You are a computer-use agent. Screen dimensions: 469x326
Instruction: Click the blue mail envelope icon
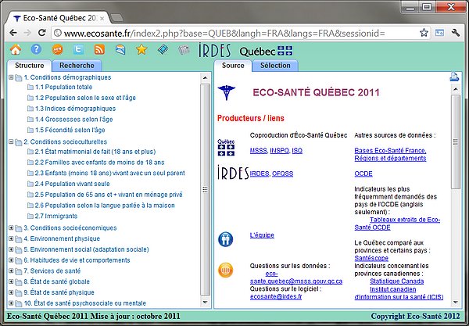[120, 49]
